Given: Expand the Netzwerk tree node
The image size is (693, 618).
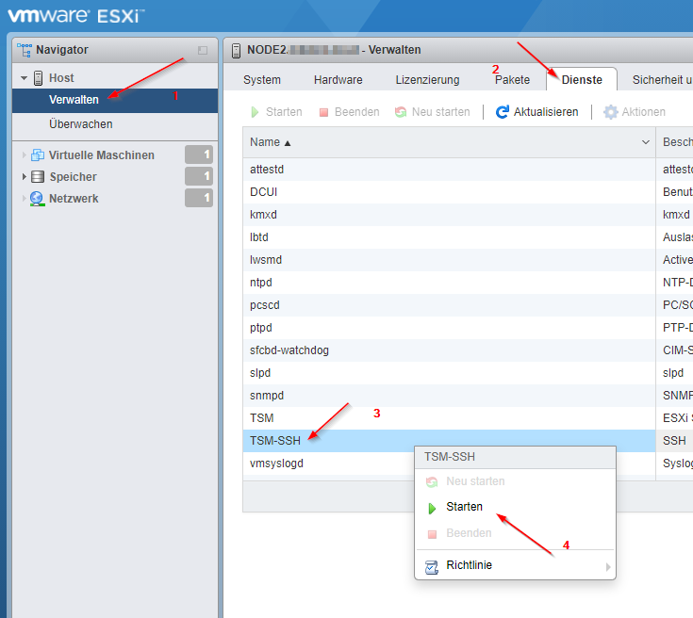Looking at the screenshot, I should 24,199.
